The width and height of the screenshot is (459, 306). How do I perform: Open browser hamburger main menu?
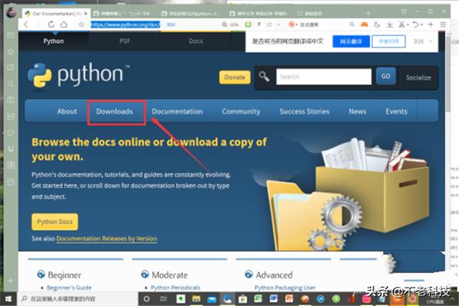point(443,24)
